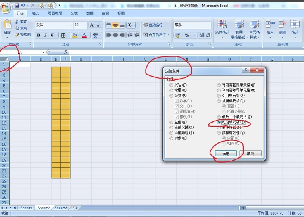The height and width of the screenshot is (217, 304).
Task: Open 套用表格格式 table styles
Action: click(239, 29)
